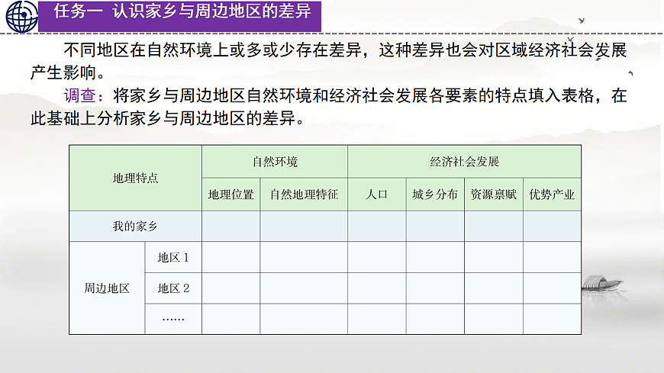The image size is (664, 373).
Task: Click the 优势产业 column header
Action: [x=553, y=195]
